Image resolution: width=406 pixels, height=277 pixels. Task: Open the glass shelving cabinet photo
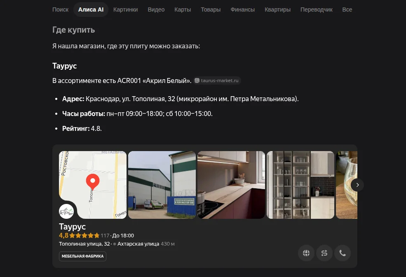[300, 185]
